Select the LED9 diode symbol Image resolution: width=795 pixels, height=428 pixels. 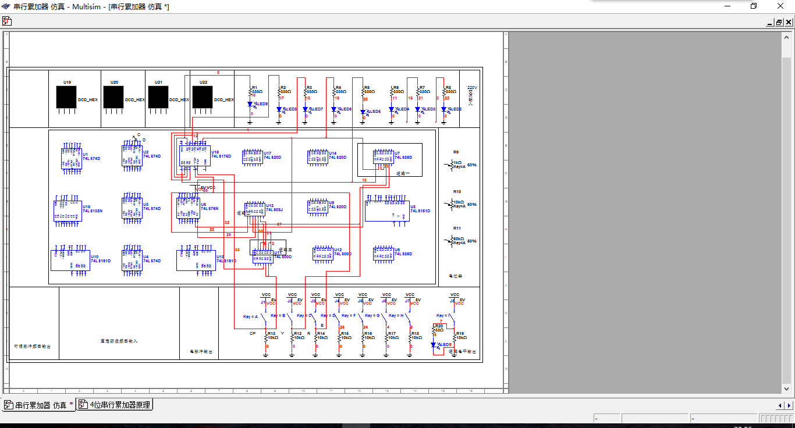pos(251,105)
